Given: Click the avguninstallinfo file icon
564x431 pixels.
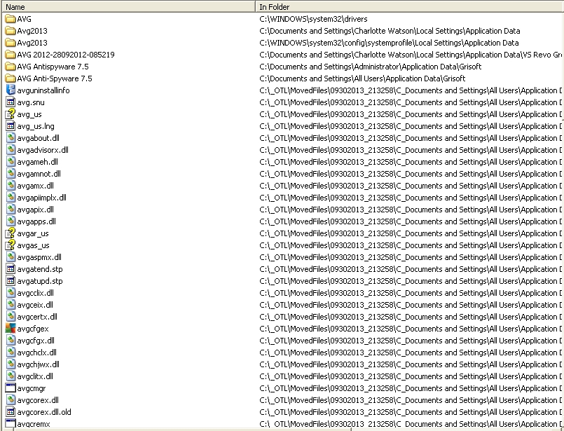Looking at the screenshot, I should click(x=11, y=90).
